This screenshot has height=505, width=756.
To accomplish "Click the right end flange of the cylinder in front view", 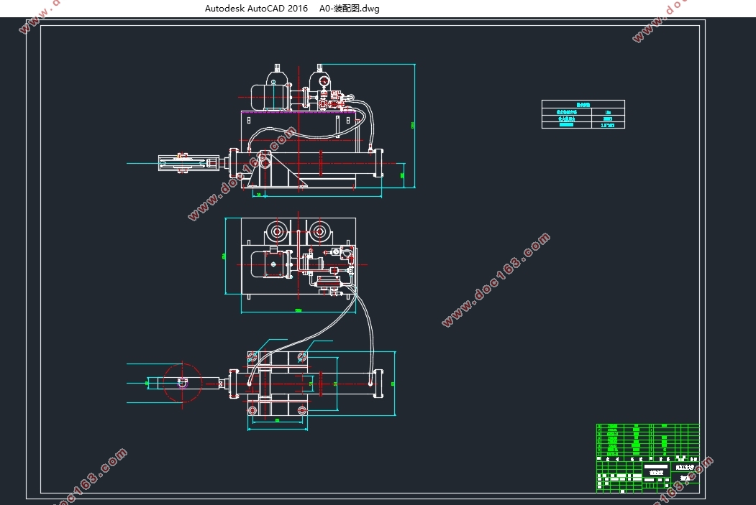I will pyautogui.click(x=378, y=163).
